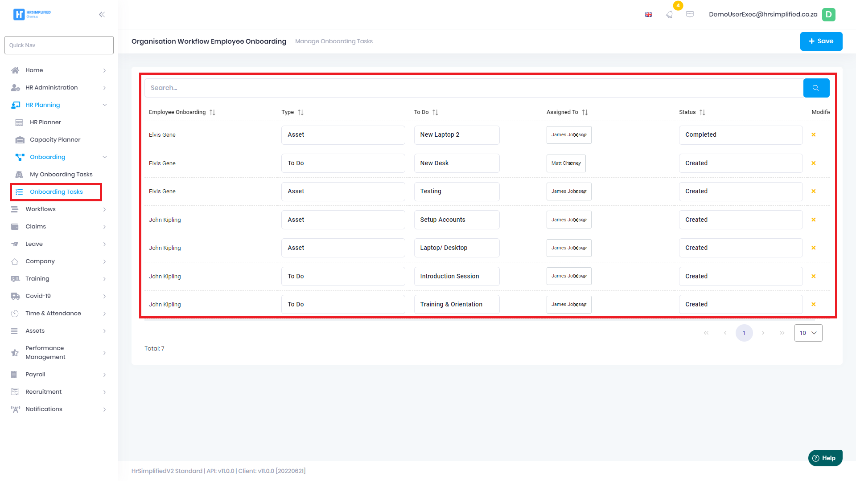856x481 pixels.
Task: Remove the Training & Orientation row
Action: (x=813, y=304)
